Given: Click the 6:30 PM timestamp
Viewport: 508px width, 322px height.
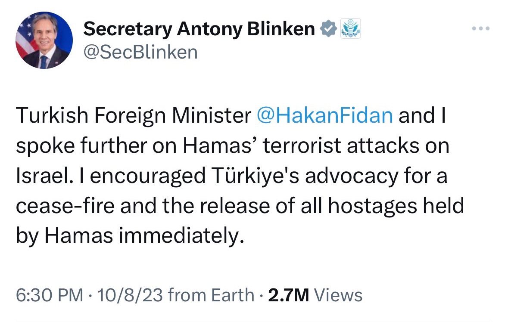Looking at the screenshot, I should pos(49,295).
